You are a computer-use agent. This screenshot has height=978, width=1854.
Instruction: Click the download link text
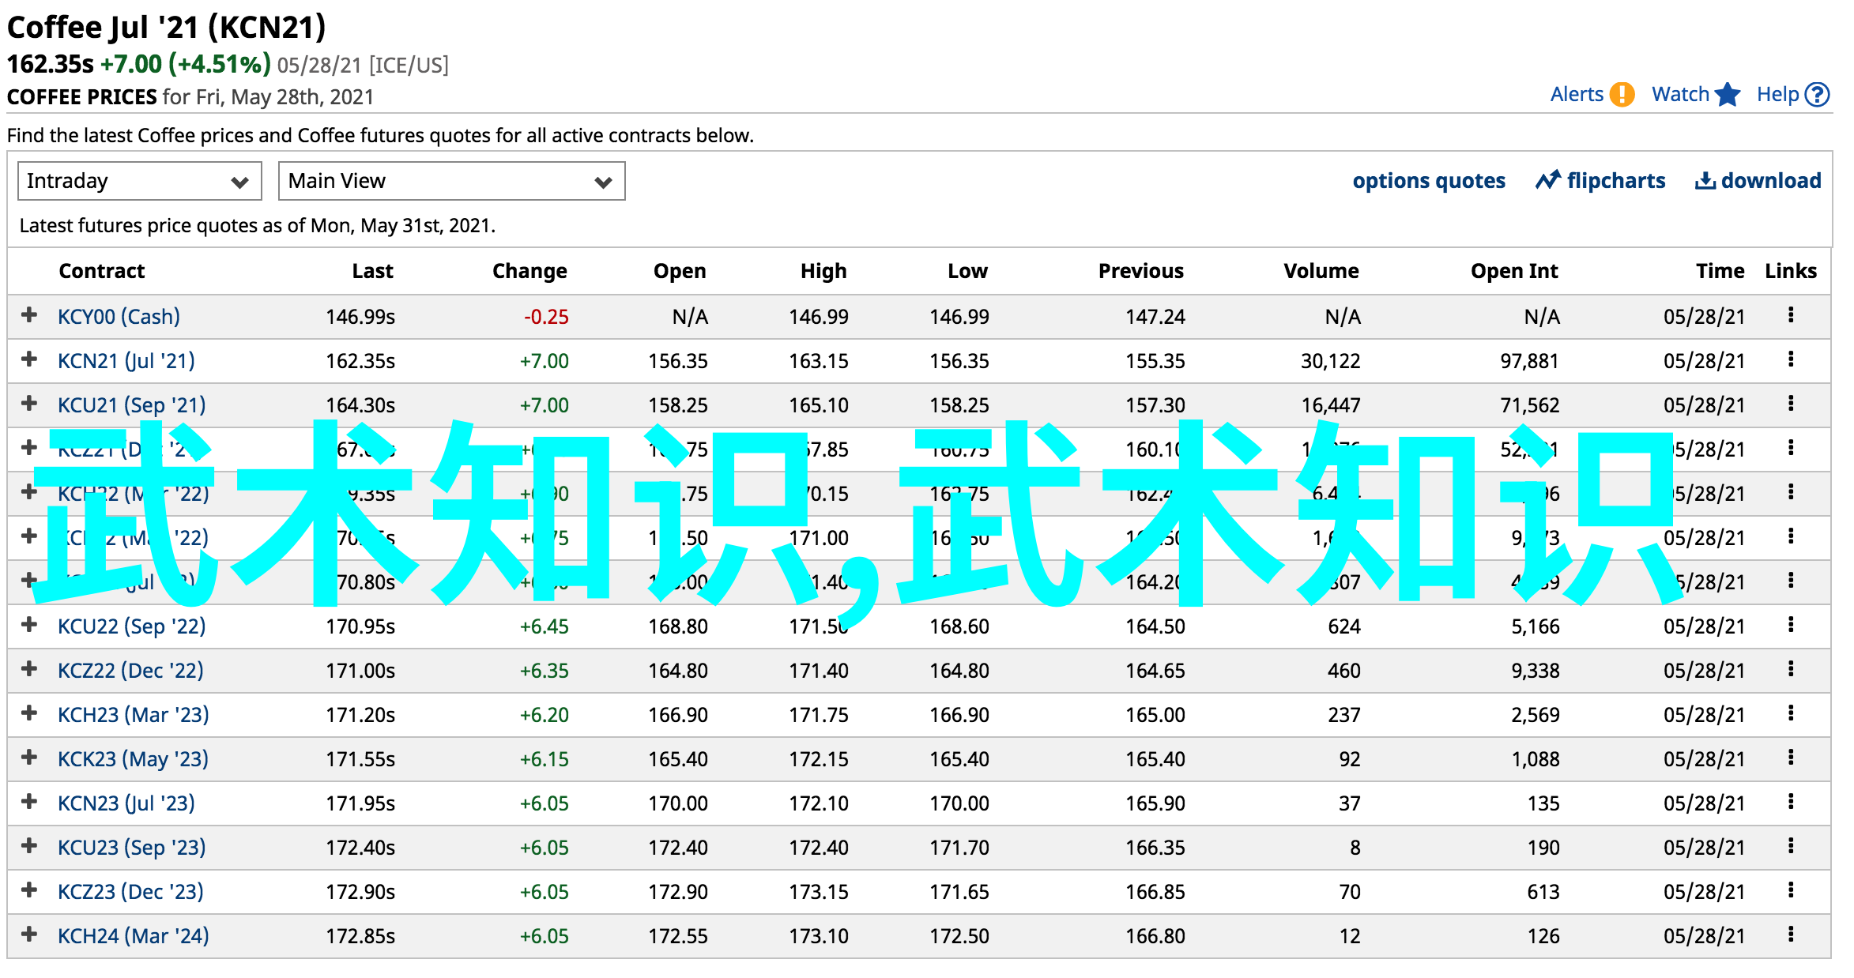(x=1771, y=181)
